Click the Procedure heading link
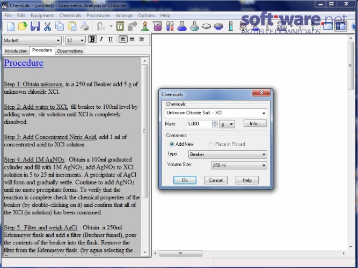Image resolution: width=358 pixels, height=268 pixels. coord(24,63)
